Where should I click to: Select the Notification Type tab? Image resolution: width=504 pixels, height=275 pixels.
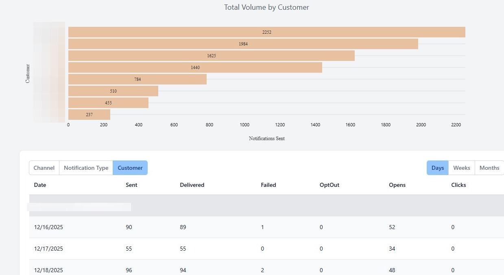(x=86, y=168)
